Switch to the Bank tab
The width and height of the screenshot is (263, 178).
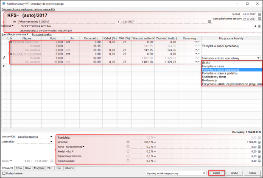28,168
